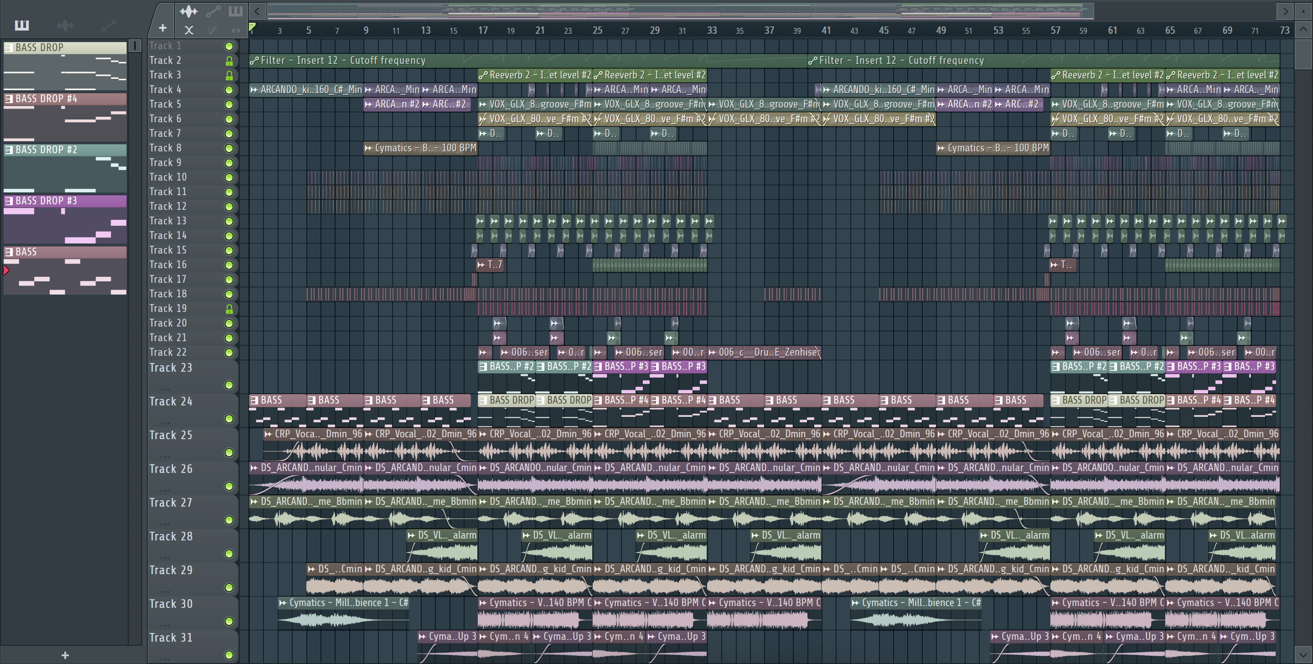Enable automation clip focus icon in playlist header
1313x664 pixels.
pyautogui.click(x=213, y=10)
